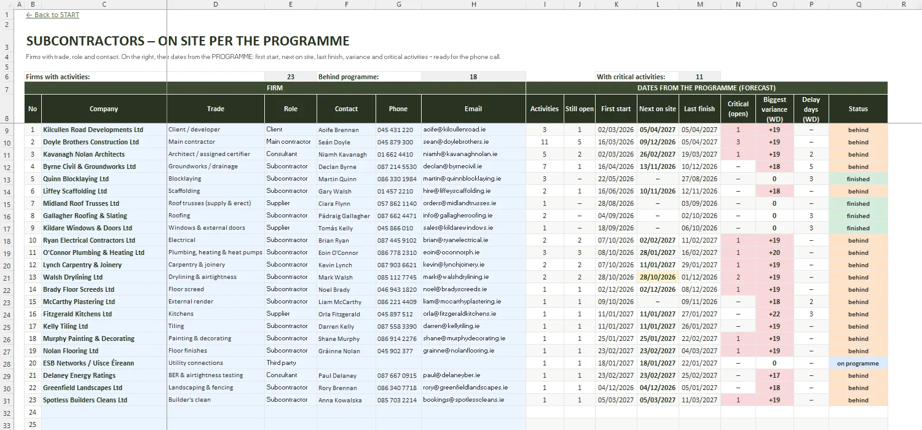Select 'Lynch Carpentry & Joinery' cell
The height and width of the screenshot is (430, 922).
[104, 265]
